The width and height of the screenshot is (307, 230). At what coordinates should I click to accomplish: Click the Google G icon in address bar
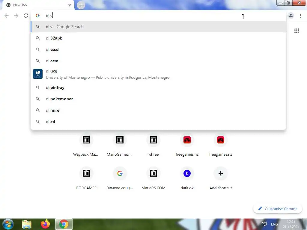38,16
